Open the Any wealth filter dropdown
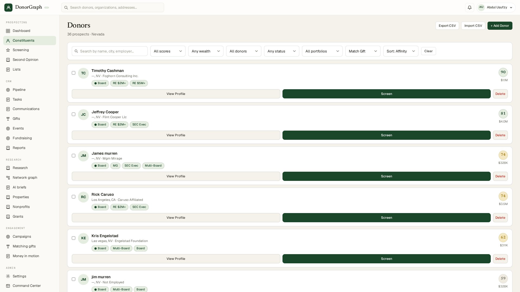The image size is (520, 292). pos(206,51)
